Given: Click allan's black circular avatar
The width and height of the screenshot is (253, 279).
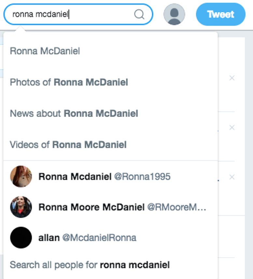Looking at the screenshot, I should 21,238.
